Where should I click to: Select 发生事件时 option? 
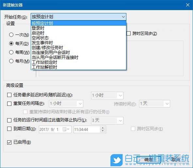coord(78,43)
